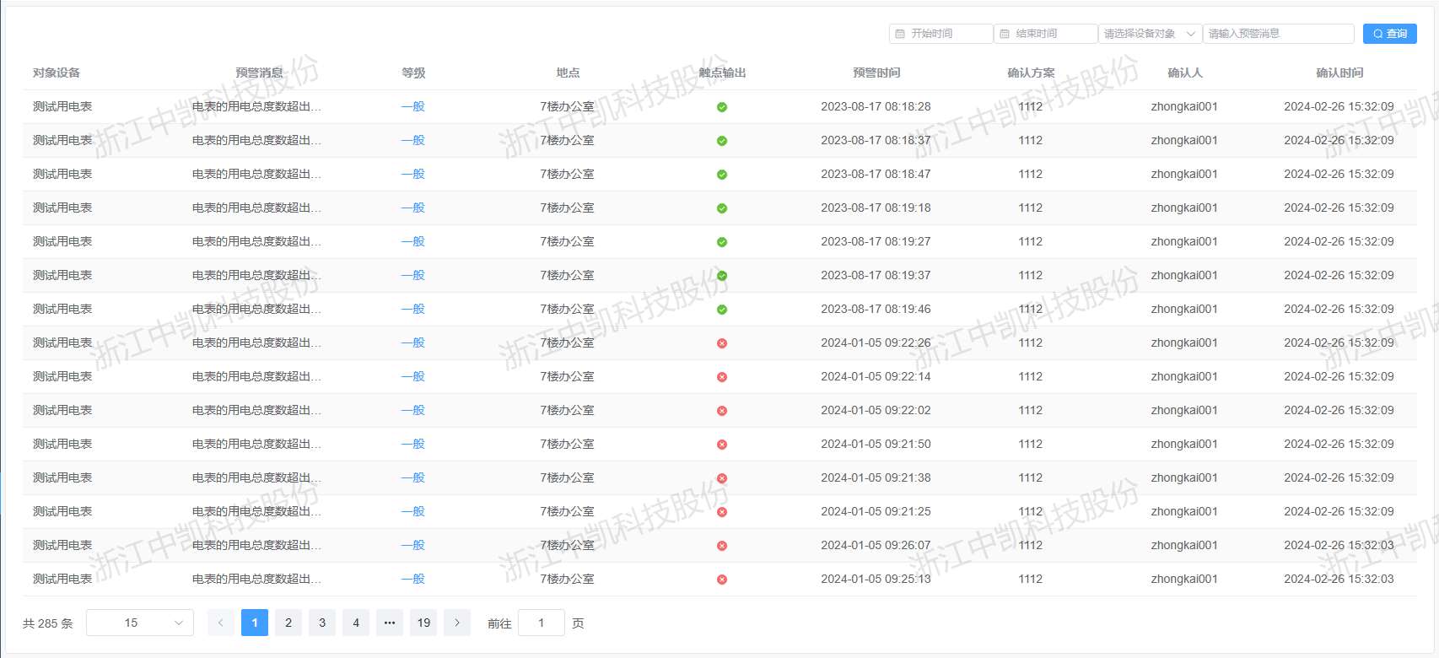Open the device object selection dropdown
Image resolution: width=1439 pixels, height=658 pixels.
point(1150,34)
